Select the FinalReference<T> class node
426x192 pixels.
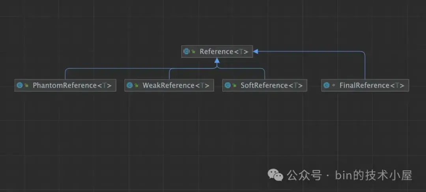tap(365, 85)
